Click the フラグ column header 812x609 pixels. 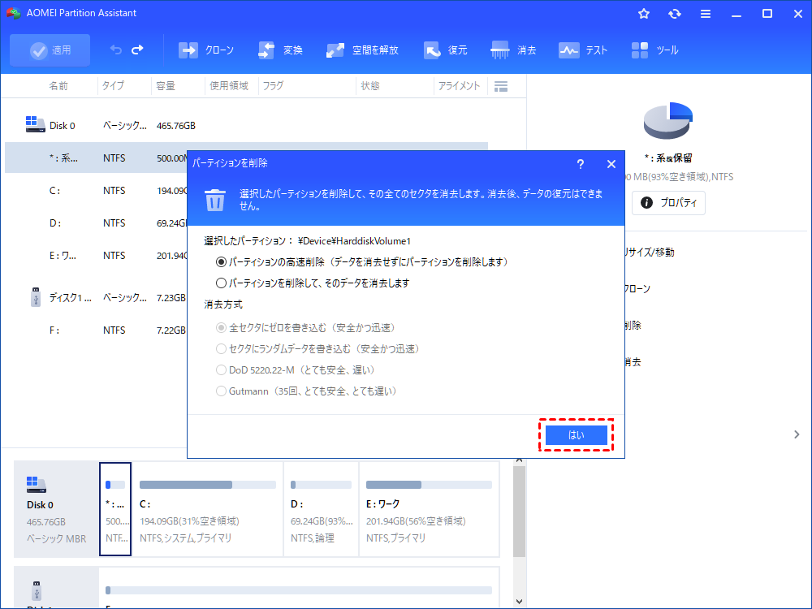click(273, 86)
